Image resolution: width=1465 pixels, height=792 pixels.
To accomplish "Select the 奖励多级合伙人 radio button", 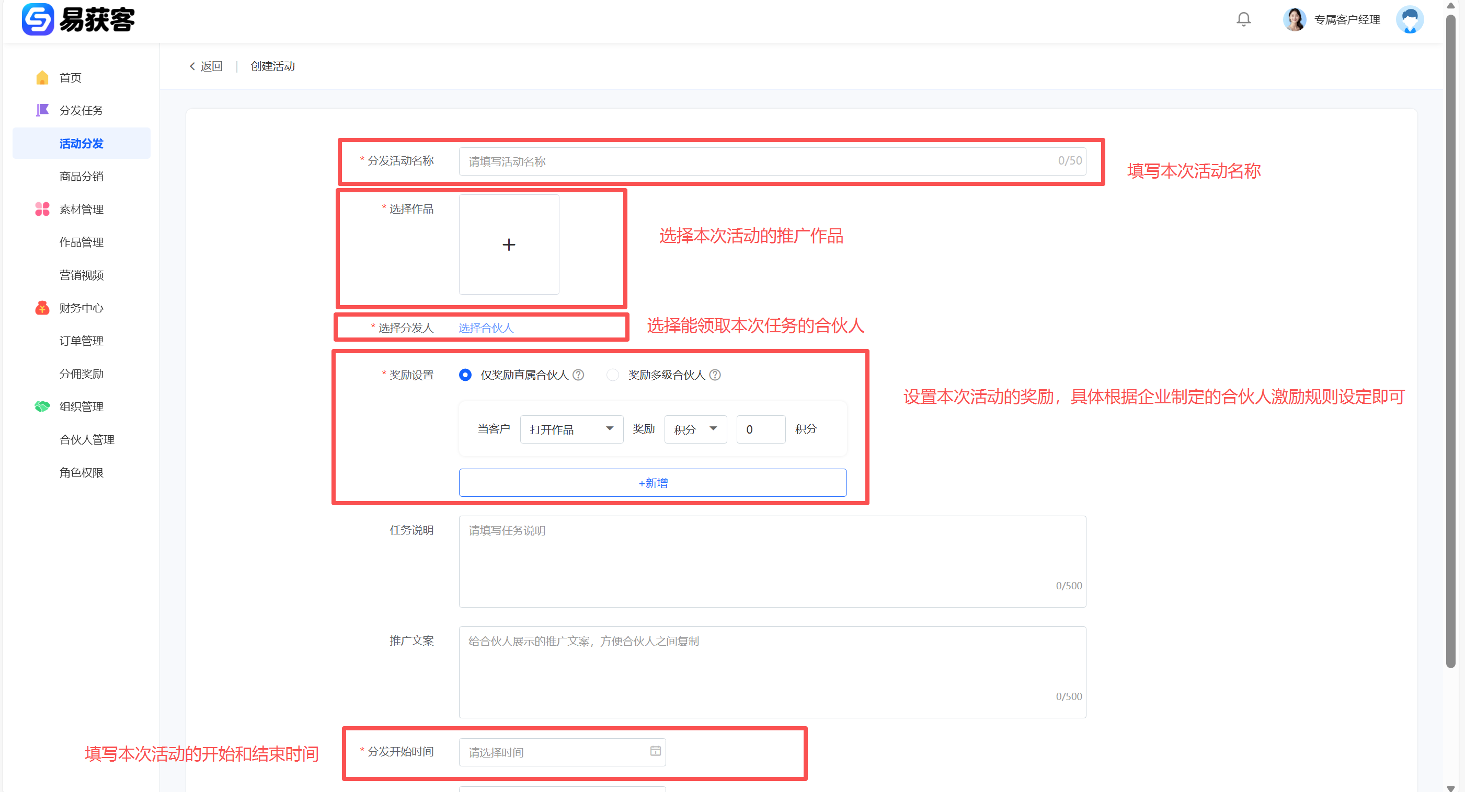I will click(612, 375).
